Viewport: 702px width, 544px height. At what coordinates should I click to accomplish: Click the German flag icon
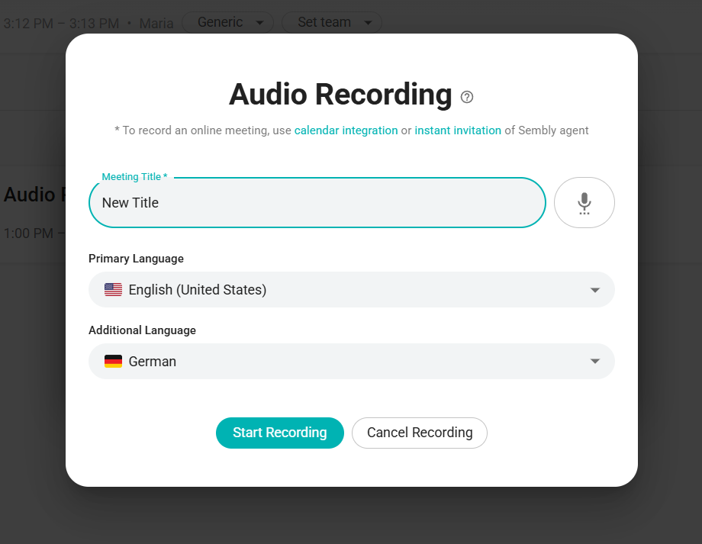(x=113, y=362)
